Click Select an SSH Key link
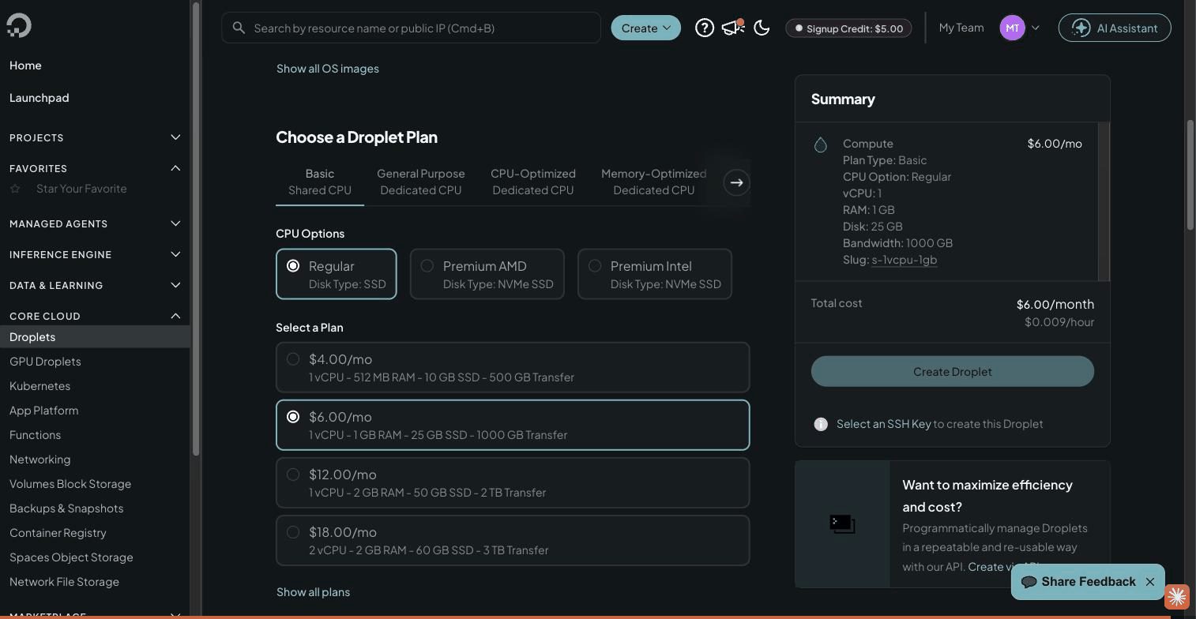This screenshot has height=619, width=1196. [883, 424]
